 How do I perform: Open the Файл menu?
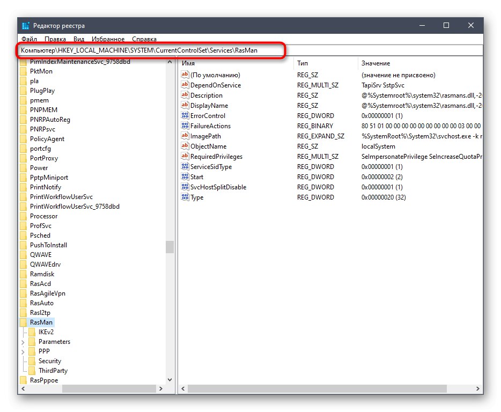(29, 39)
